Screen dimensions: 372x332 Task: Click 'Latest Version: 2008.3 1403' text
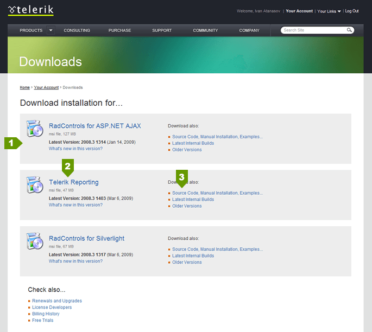77,199
